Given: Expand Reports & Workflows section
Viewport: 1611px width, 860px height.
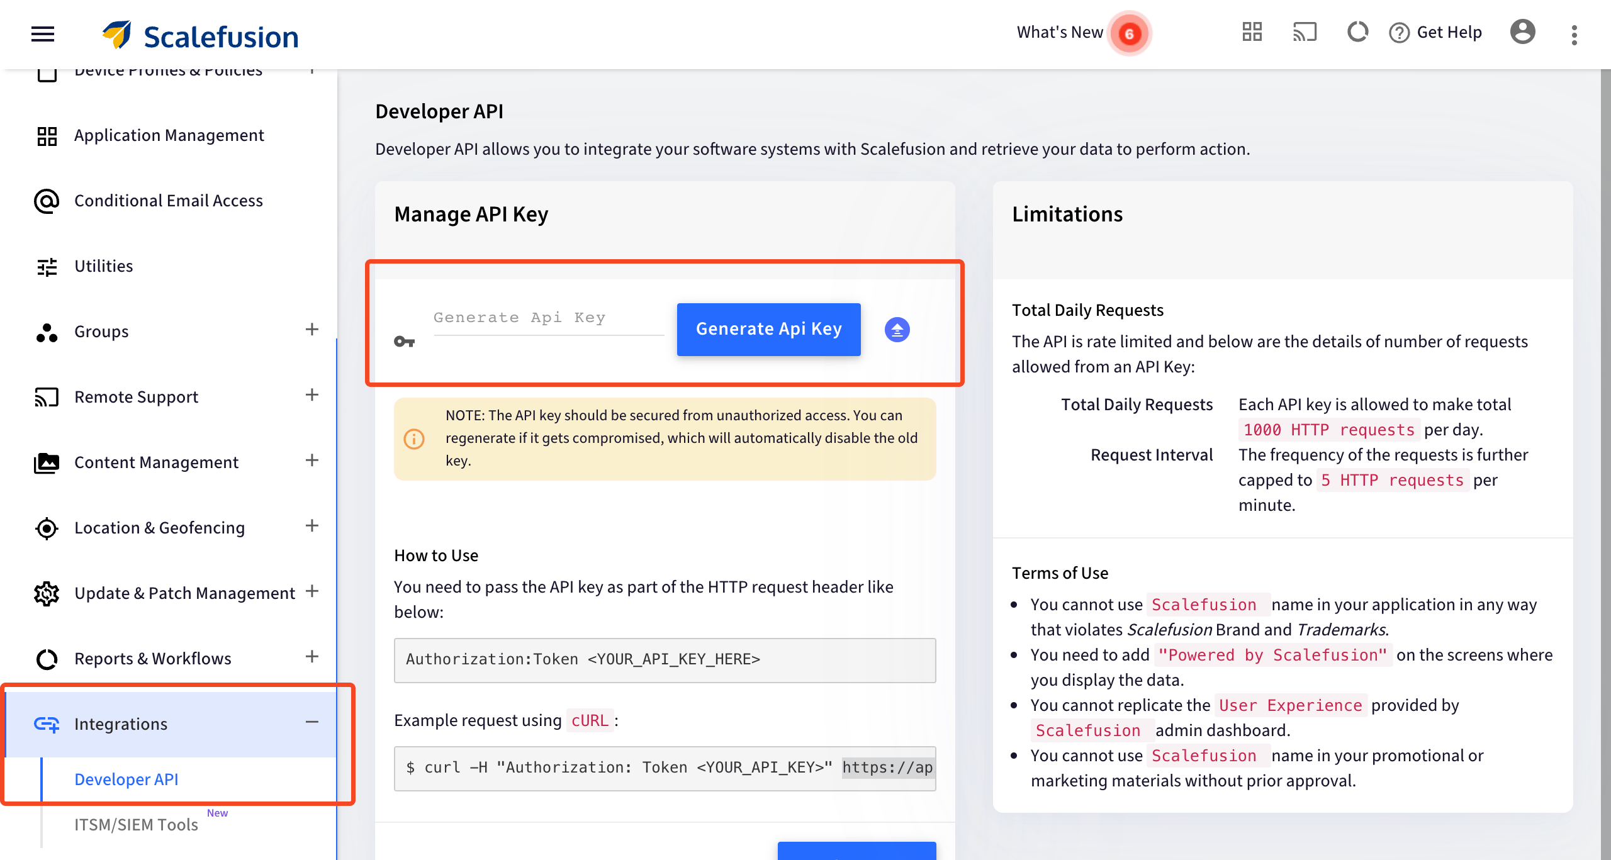Looking at the screenshot, I should point(312,657).
